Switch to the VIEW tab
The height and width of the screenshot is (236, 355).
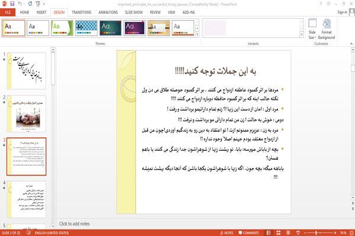point(172,12)
